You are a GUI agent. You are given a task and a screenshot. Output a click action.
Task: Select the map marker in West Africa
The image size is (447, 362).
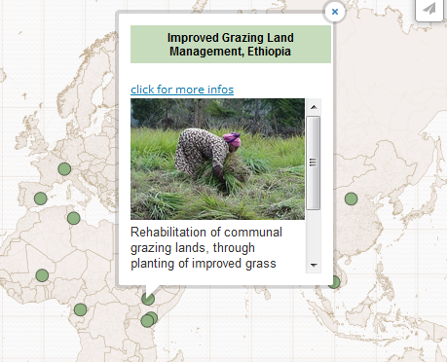click(42, 275)
